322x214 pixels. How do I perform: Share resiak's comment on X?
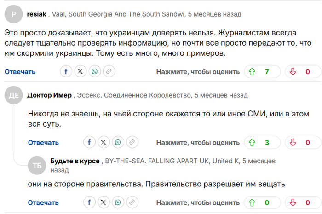click(80, 71)
